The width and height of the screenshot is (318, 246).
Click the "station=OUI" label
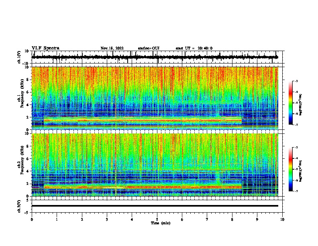(x=149, y=48)
